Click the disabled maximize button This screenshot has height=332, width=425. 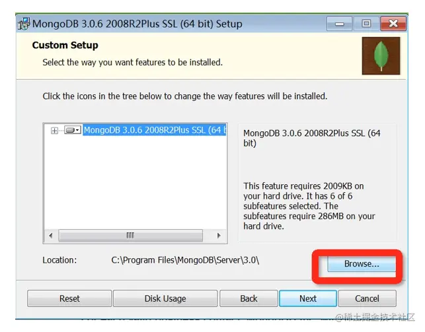coord(366,24)
